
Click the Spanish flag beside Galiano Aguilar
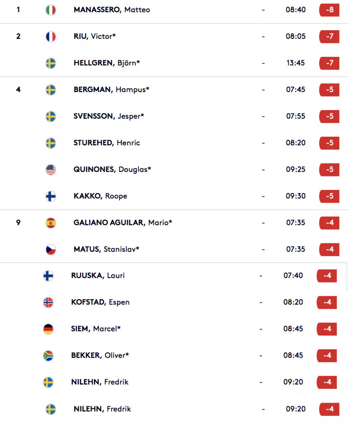click(51, 223)
